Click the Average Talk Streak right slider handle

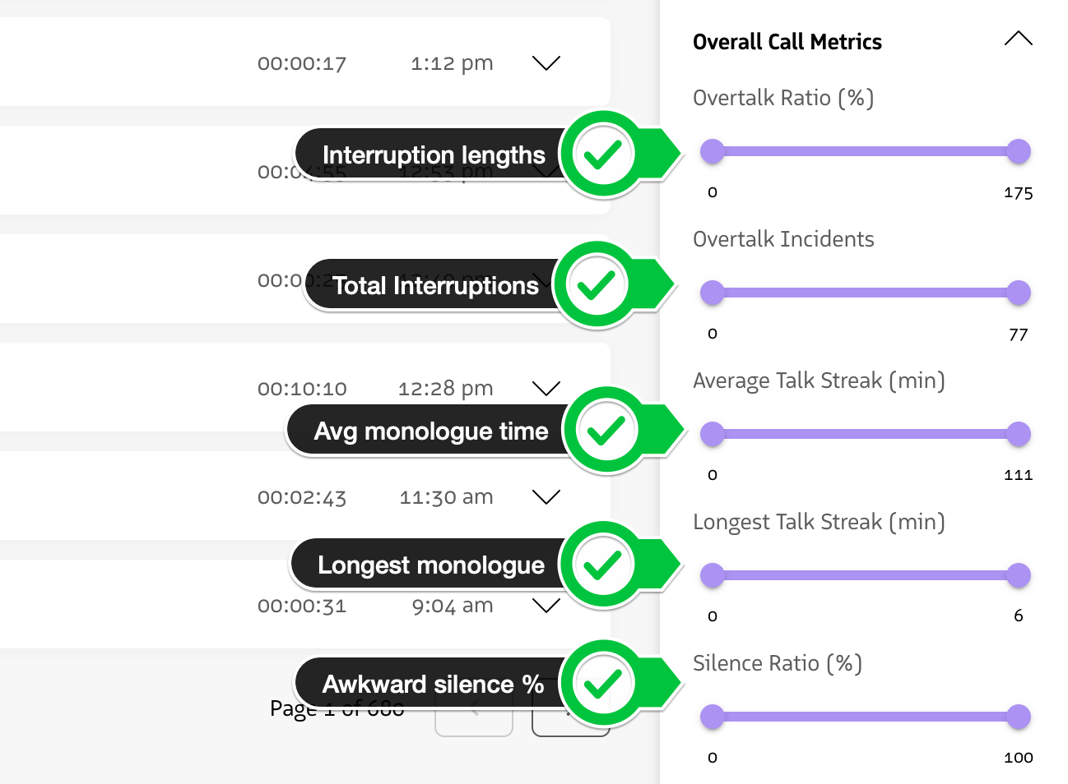pos(1019,434)
